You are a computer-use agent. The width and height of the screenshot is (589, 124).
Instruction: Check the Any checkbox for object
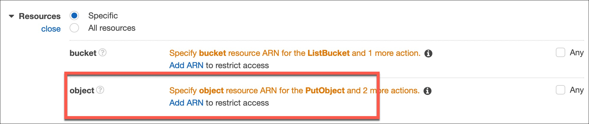[x=560, y=90]
